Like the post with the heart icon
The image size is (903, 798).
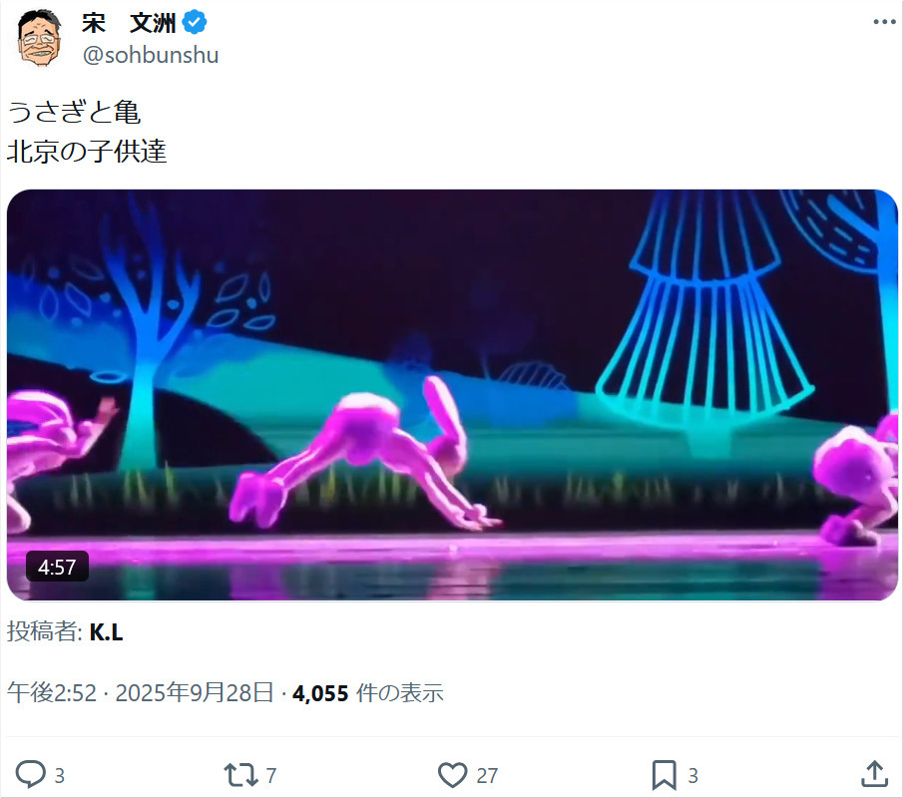point(453,775)
